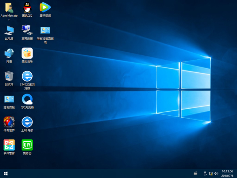The image size is (237, 178).
Task: Select the 传奇世界 game icon
Action: [x=9, y=122]
